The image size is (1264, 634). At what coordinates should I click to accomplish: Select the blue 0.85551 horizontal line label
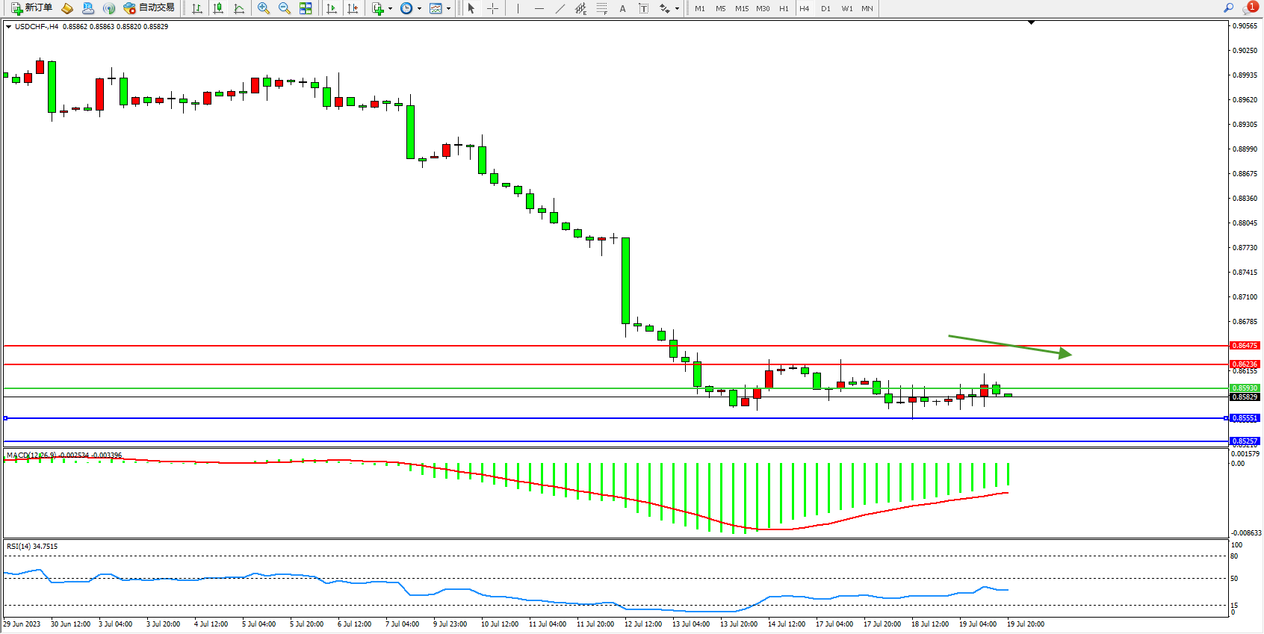click(x=1245, y=418)
